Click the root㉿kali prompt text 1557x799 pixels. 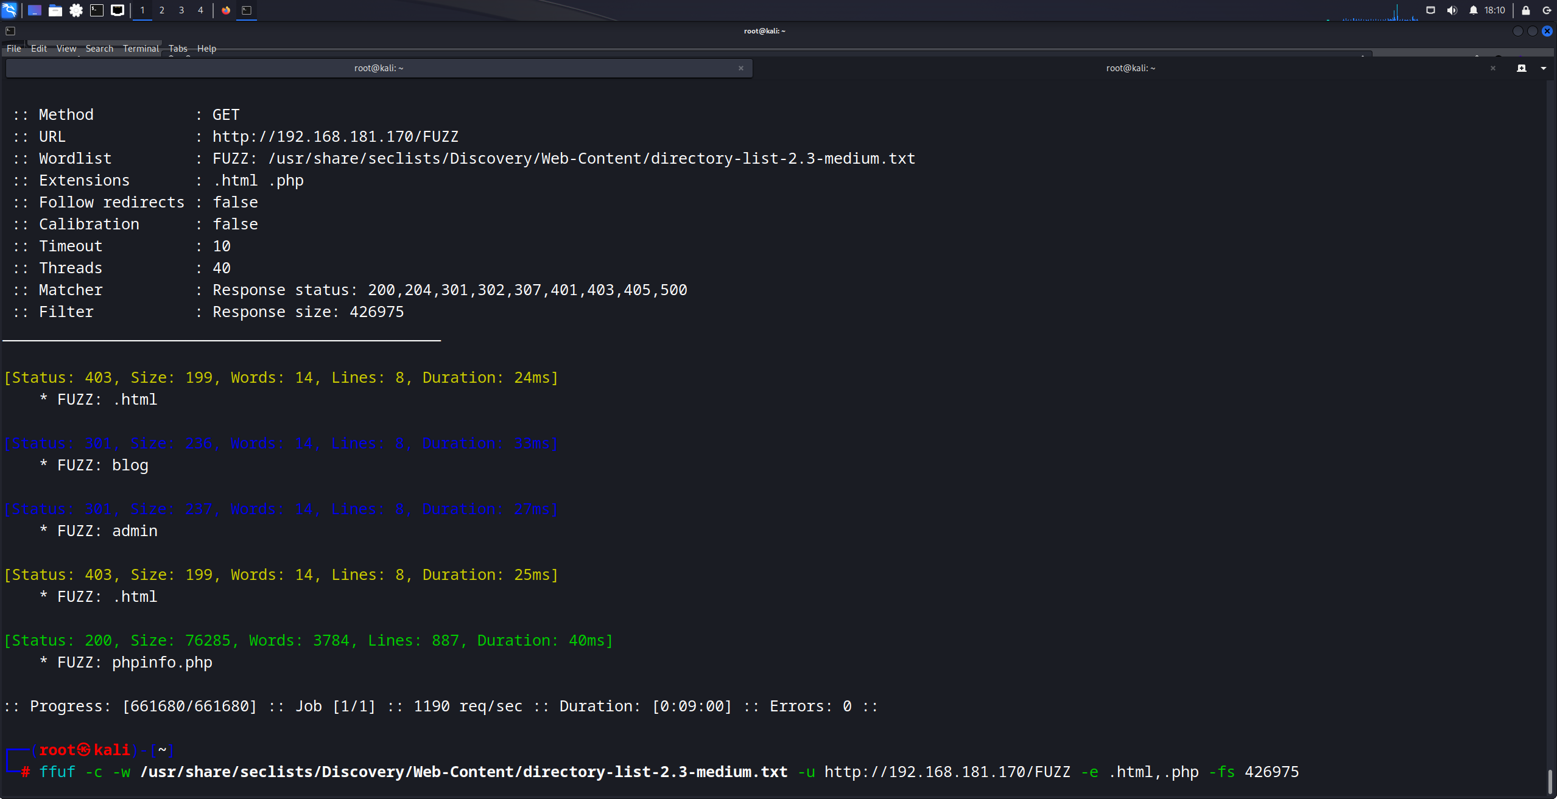click(85, 750)
